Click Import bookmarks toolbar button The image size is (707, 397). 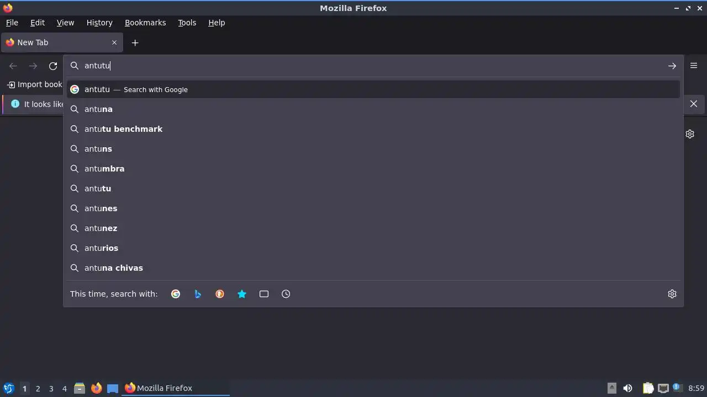(x=34, y=84)
